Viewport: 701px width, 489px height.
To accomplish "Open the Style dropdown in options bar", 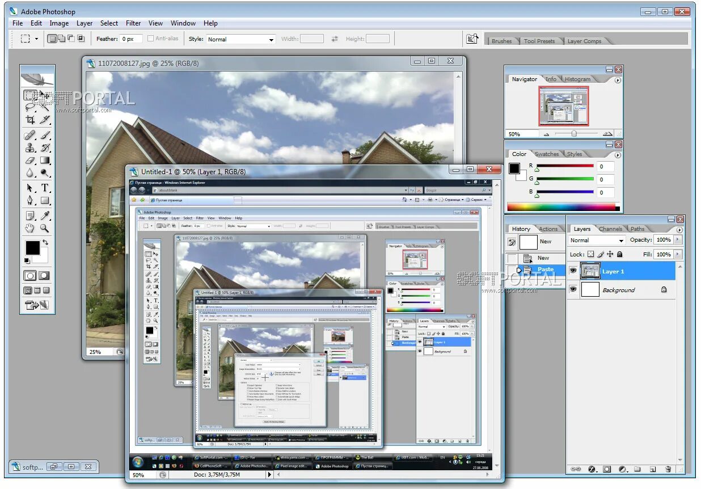I will tap(240, 39).
